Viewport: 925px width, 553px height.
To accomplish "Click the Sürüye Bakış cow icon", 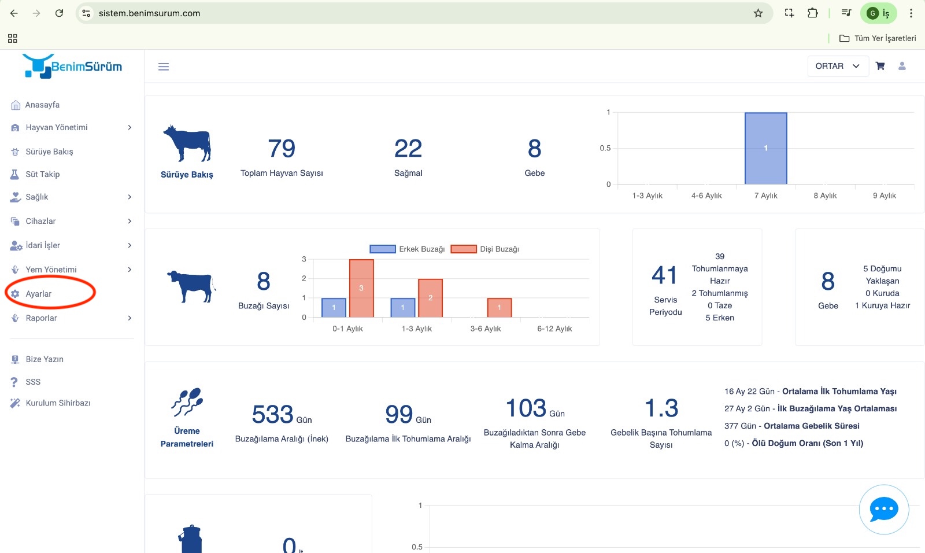I will coord(187,143).
